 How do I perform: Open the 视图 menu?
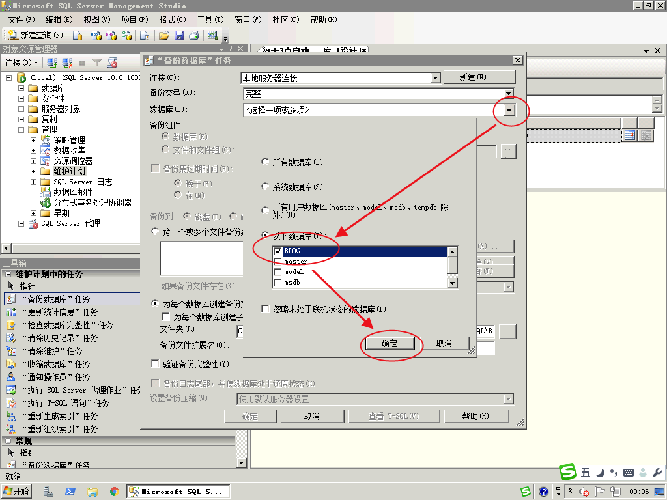(x=97, y=20)
